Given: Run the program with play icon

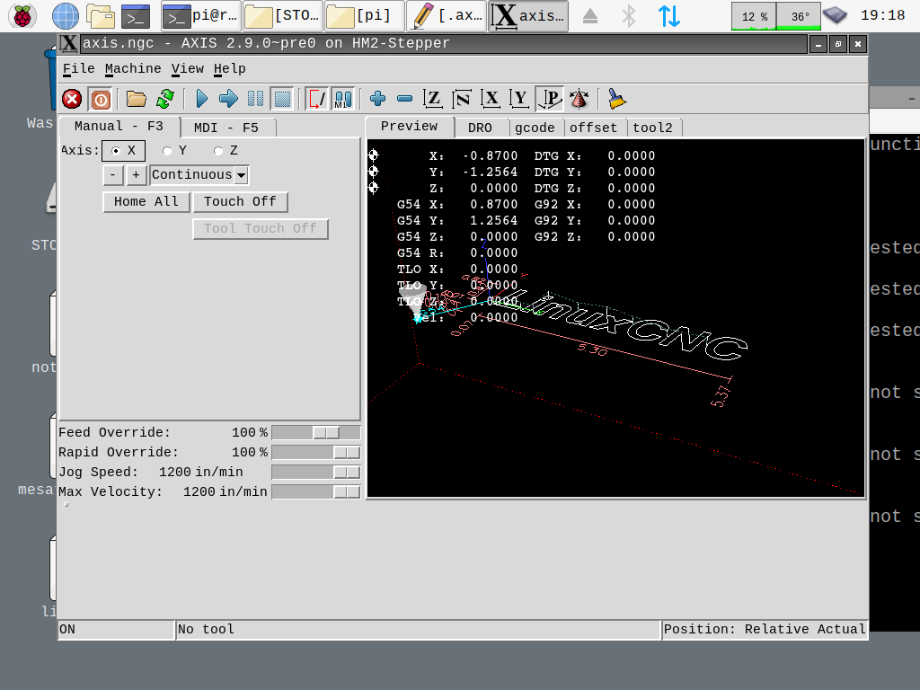Looking at the screenshot, I should 202,99.
